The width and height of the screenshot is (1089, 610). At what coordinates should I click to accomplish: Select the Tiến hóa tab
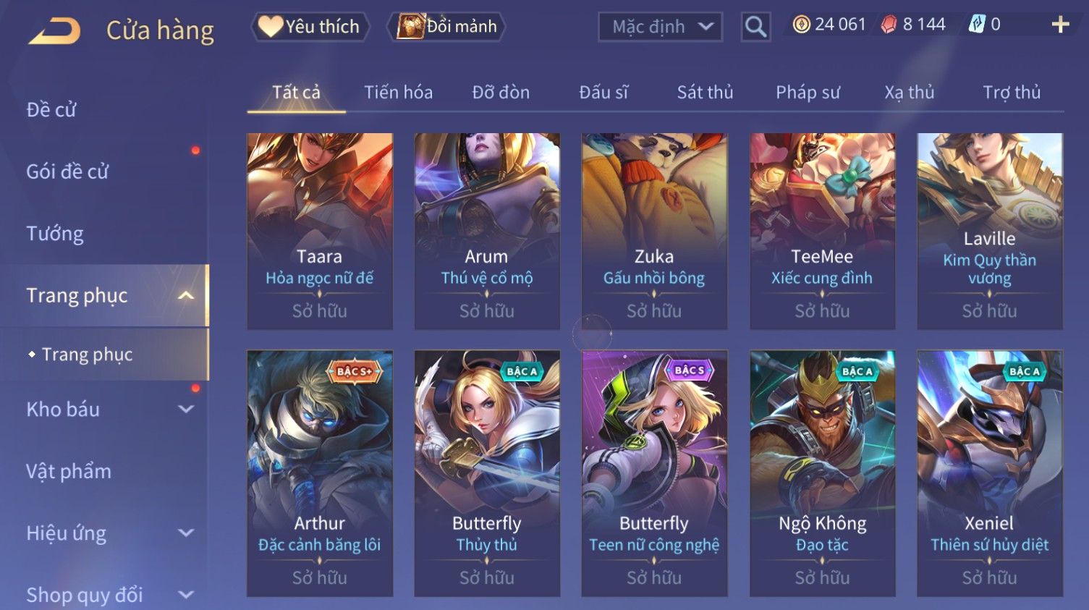(398, 92)
